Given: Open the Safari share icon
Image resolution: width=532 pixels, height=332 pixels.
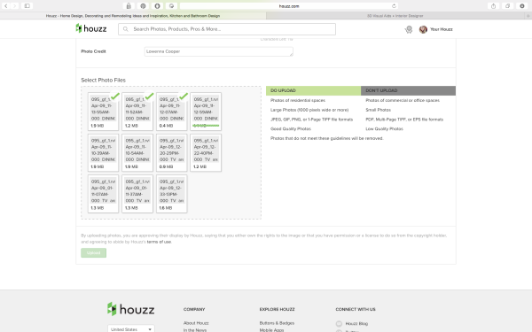Looking at the screenshot, I should coord(493,6).
